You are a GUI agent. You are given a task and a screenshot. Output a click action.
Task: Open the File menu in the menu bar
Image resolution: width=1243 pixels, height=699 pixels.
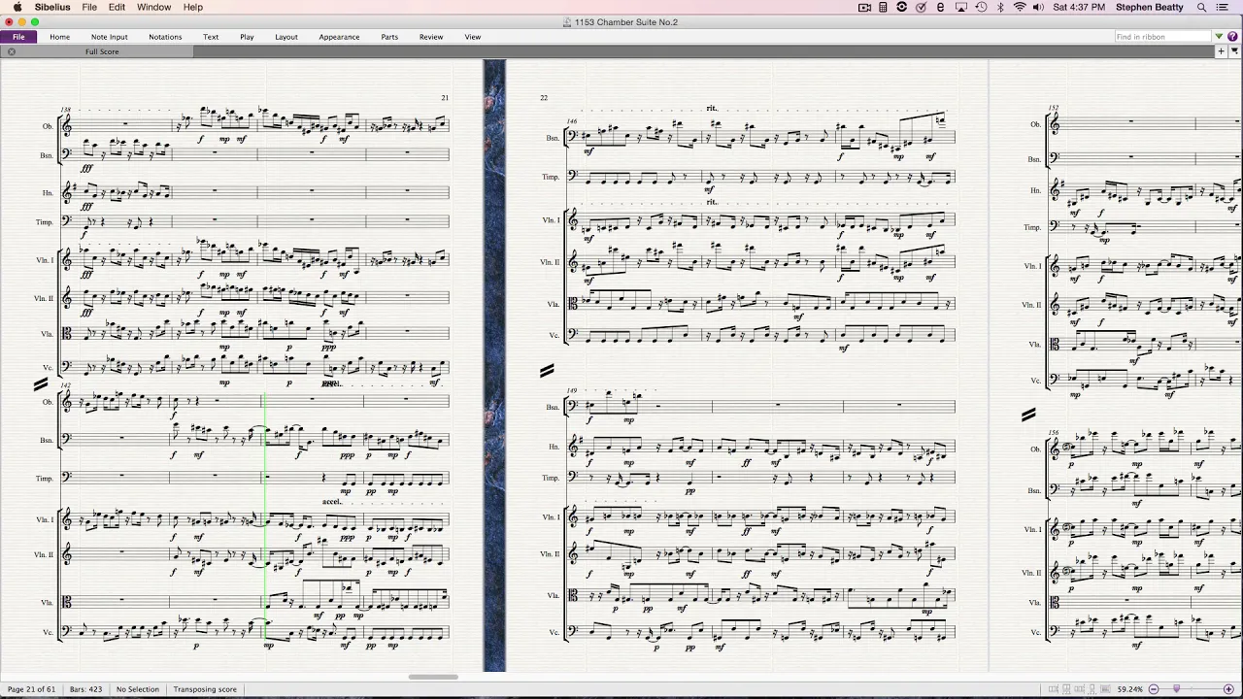(x=89, y=7)
